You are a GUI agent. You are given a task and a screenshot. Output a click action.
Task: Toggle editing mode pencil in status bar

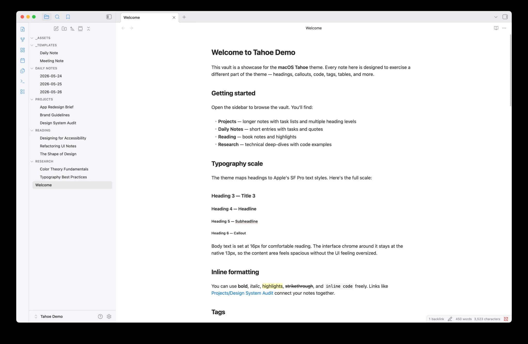450,319
